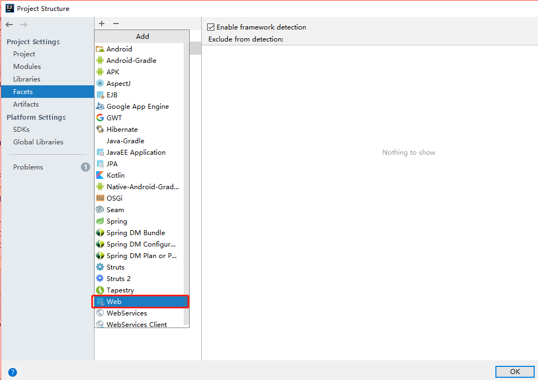
Task: Click the Struts gear icon
Action: click(x=100, y=267)
